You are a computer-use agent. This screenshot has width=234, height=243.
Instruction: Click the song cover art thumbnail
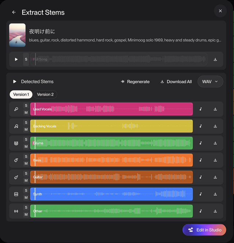[x=17, y=35]
